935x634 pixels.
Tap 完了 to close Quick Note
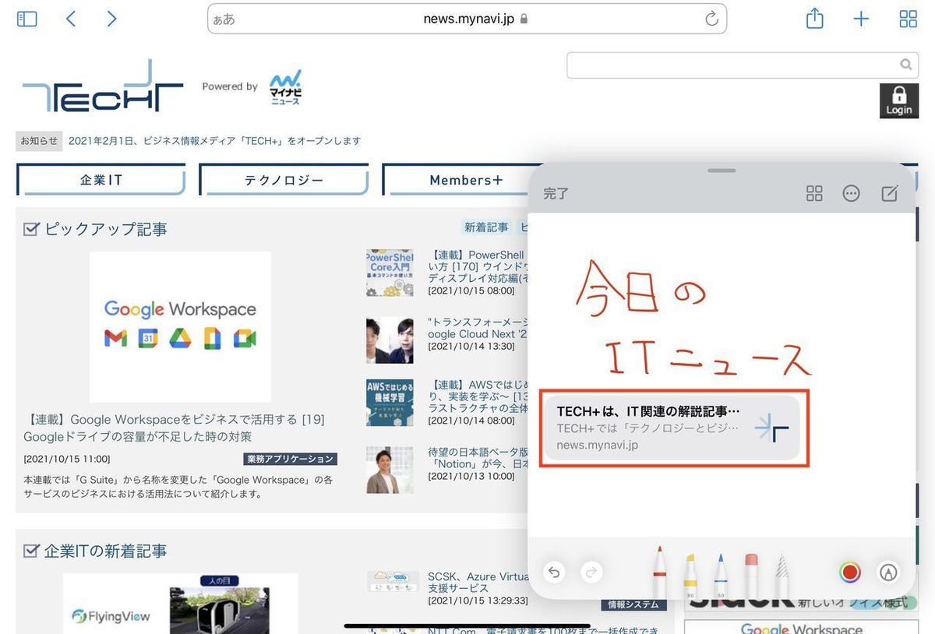[556, 194]
